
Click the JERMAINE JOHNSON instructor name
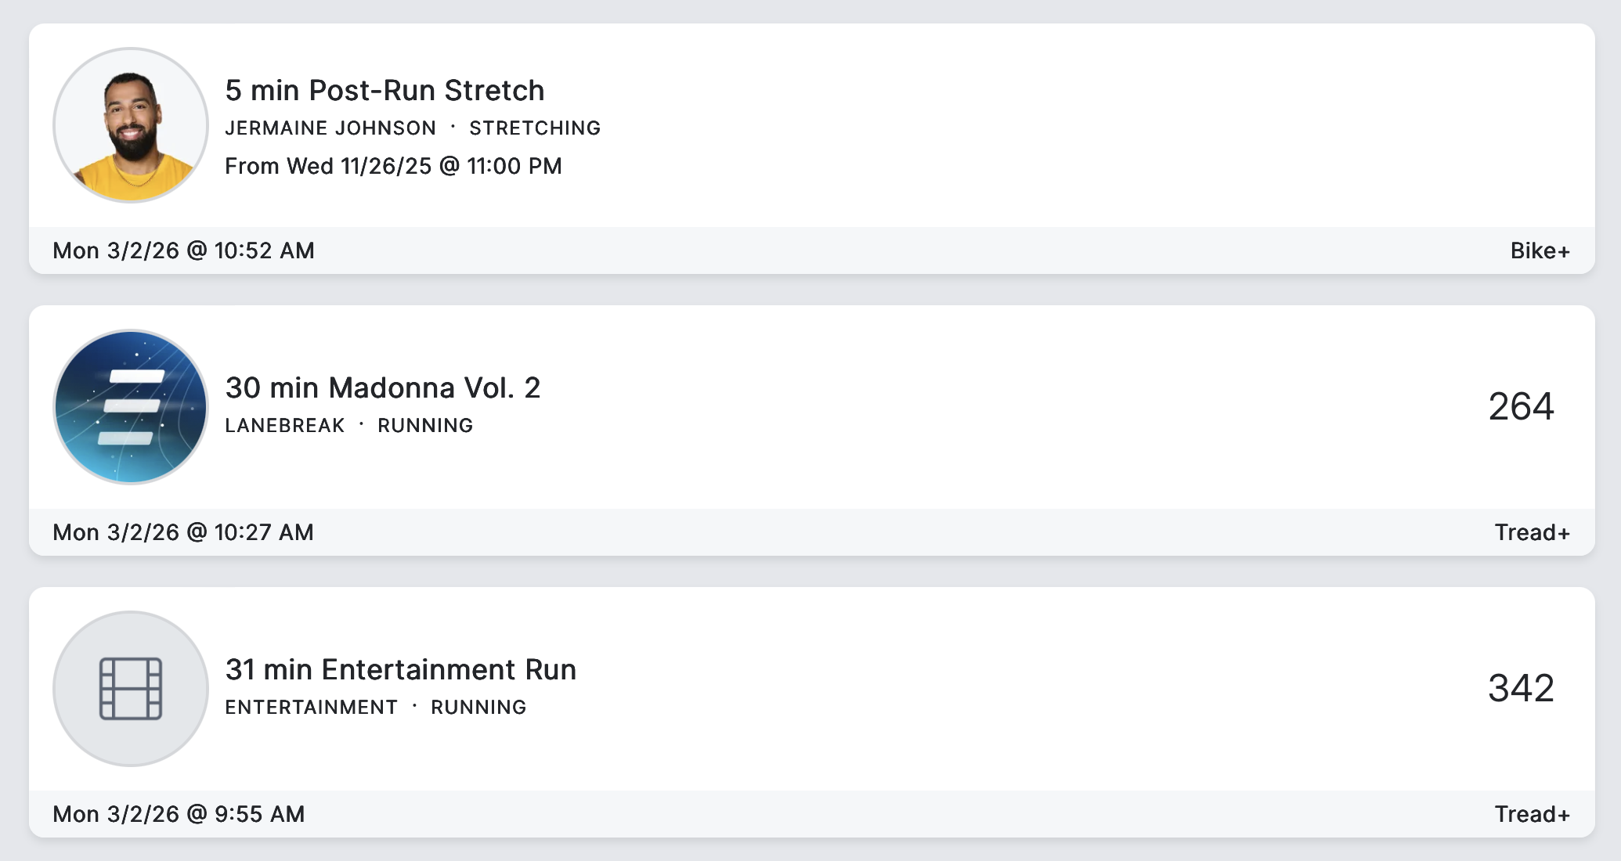click(x=330, y=128)
